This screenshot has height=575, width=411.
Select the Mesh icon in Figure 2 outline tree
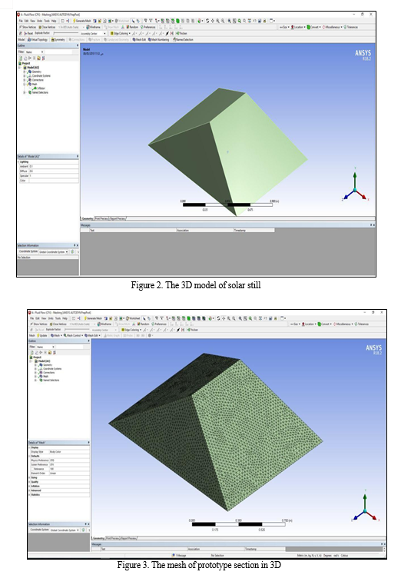pos(30,85)
